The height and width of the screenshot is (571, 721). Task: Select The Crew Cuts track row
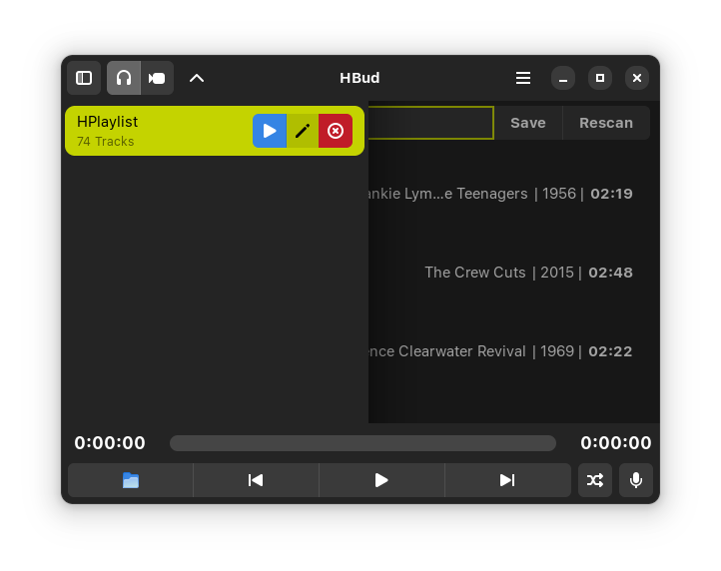pos(513,273)
